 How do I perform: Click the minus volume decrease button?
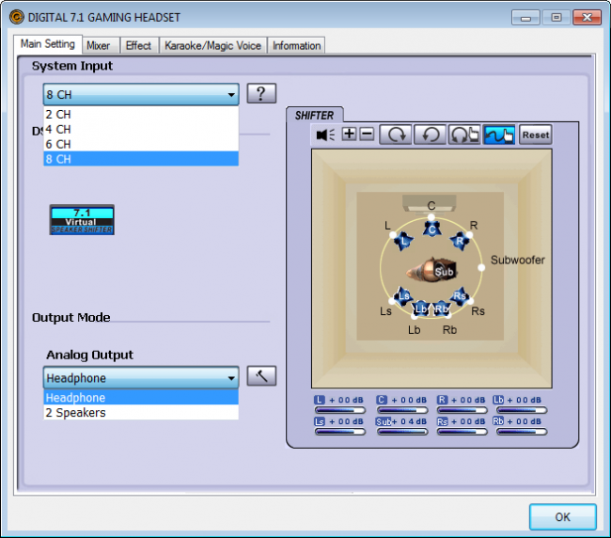[367, 134]
